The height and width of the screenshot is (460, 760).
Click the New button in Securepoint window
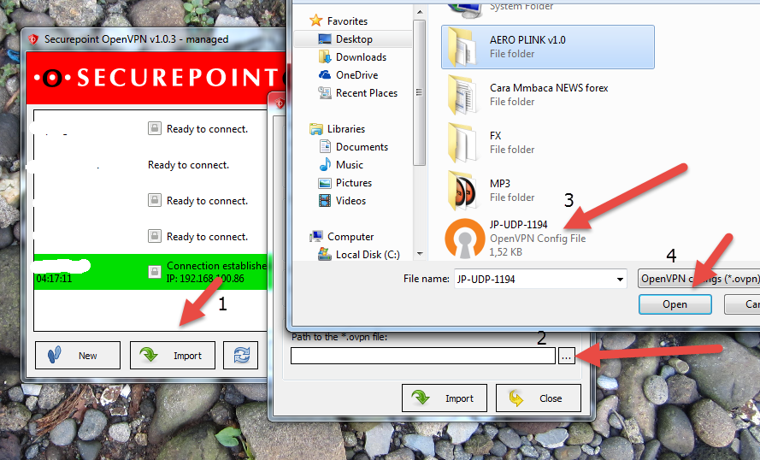pyautogui.click(x=78, y=356)
